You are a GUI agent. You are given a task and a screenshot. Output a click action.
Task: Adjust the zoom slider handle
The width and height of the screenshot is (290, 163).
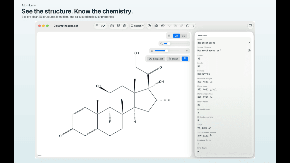tap(168, 44)
